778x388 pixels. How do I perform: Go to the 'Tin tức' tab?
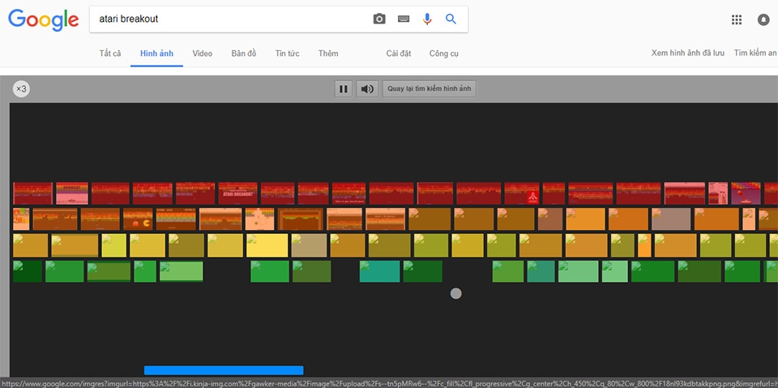click(x=287, y=53)
